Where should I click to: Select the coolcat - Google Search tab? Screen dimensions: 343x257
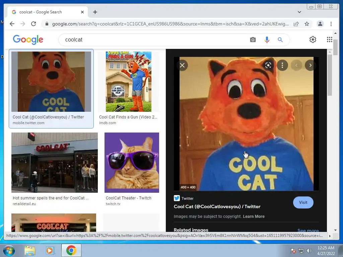48,12
